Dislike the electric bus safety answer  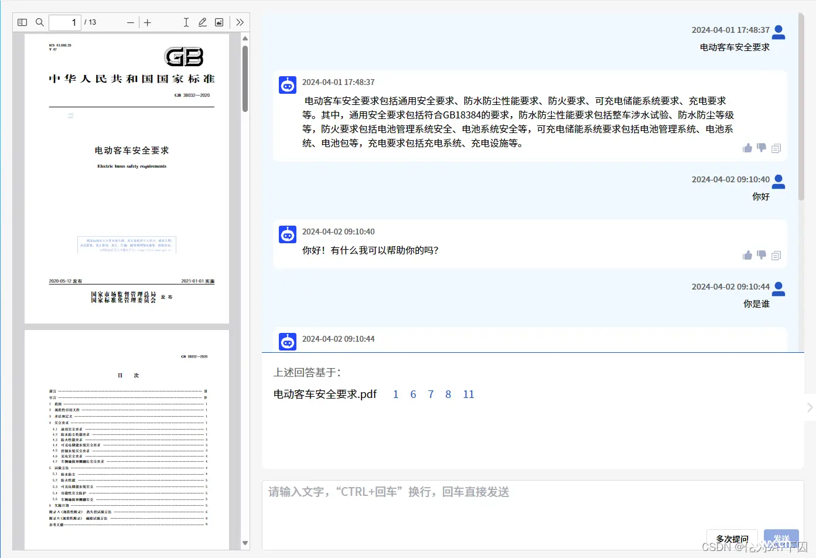(762, 148)
